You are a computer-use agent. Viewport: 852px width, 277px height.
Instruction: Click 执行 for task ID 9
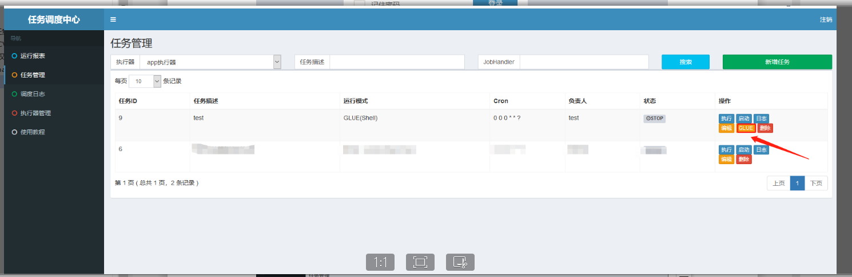click(726, 119)
